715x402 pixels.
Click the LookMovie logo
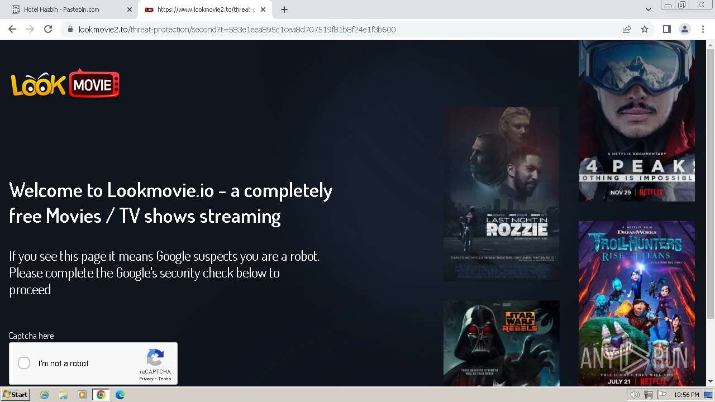pos(65,84)
